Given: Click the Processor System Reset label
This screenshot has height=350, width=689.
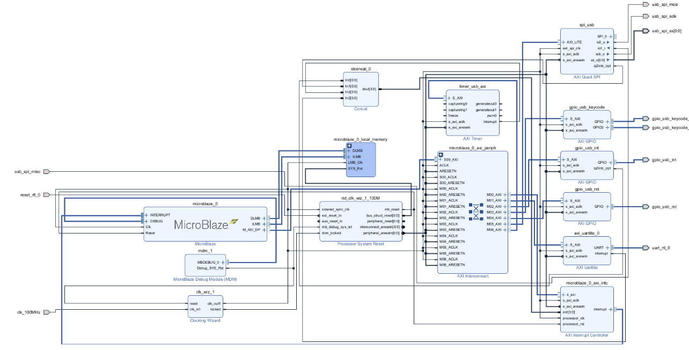Looking at the screenshot, I should (361, 244).
